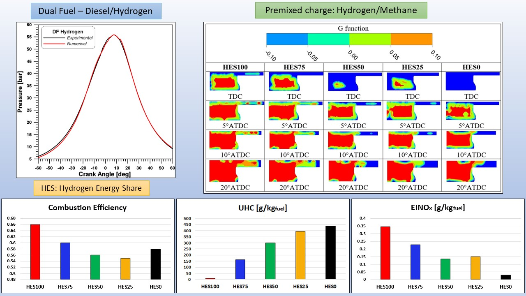Select the green HES50 bar in the EINOx chart
This screenshot has width=526, height=296.
coord(445,269)
